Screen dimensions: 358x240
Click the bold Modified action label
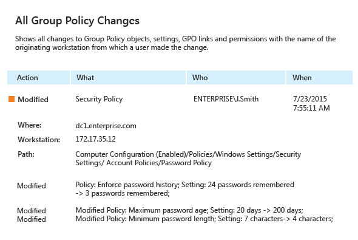click(x=33, y=100)
